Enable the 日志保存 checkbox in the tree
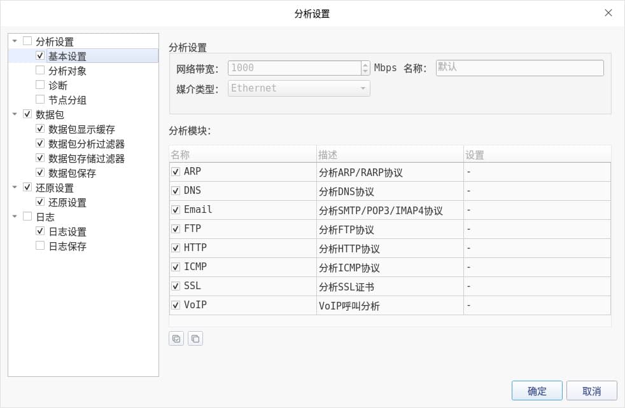Screen dimensions: 625x408 coord(40,246)
